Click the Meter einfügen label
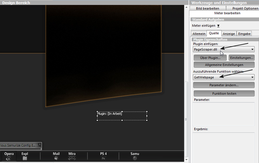259x163 pixels. pos(204,26)
